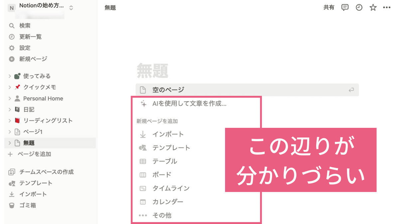Click the person icon of Personal Home
The height and width of the screenshot is (224, 399).
pyautogui.click(x=17, y=99)
